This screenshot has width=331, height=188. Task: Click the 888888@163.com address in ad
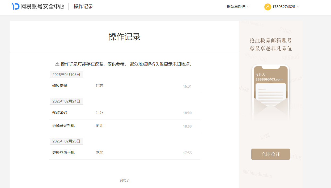(x=269, y=79)
